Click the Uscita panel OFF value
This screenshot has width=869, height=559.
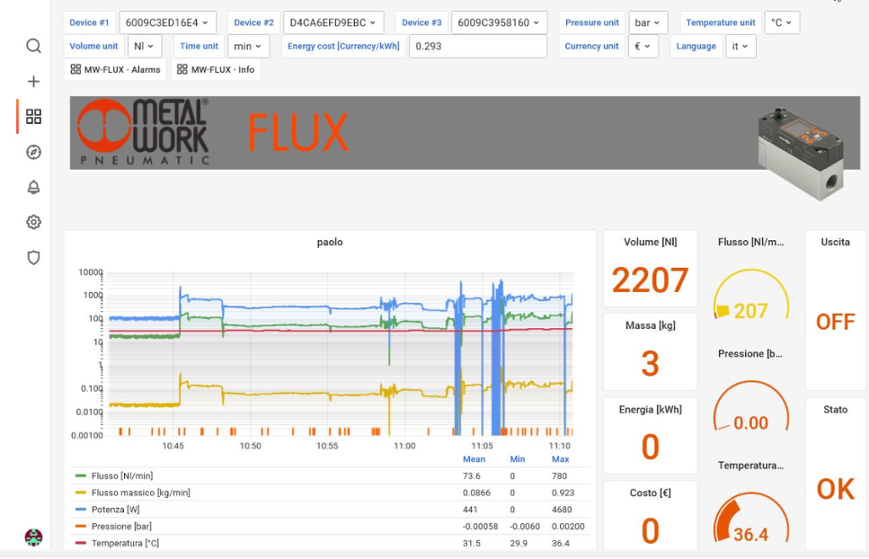835,321
